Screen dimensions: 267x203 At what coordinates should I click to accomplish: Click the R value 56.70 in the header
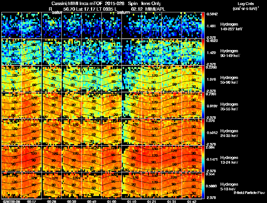(69, 9)
